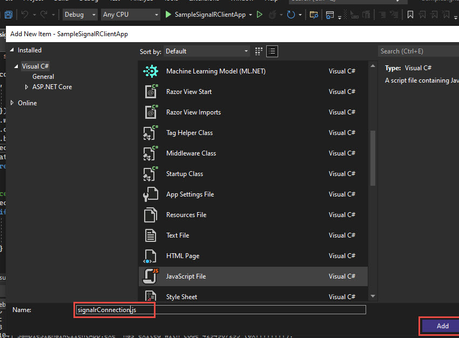Select the General category under Visual C#

click(x=43, y=76)
